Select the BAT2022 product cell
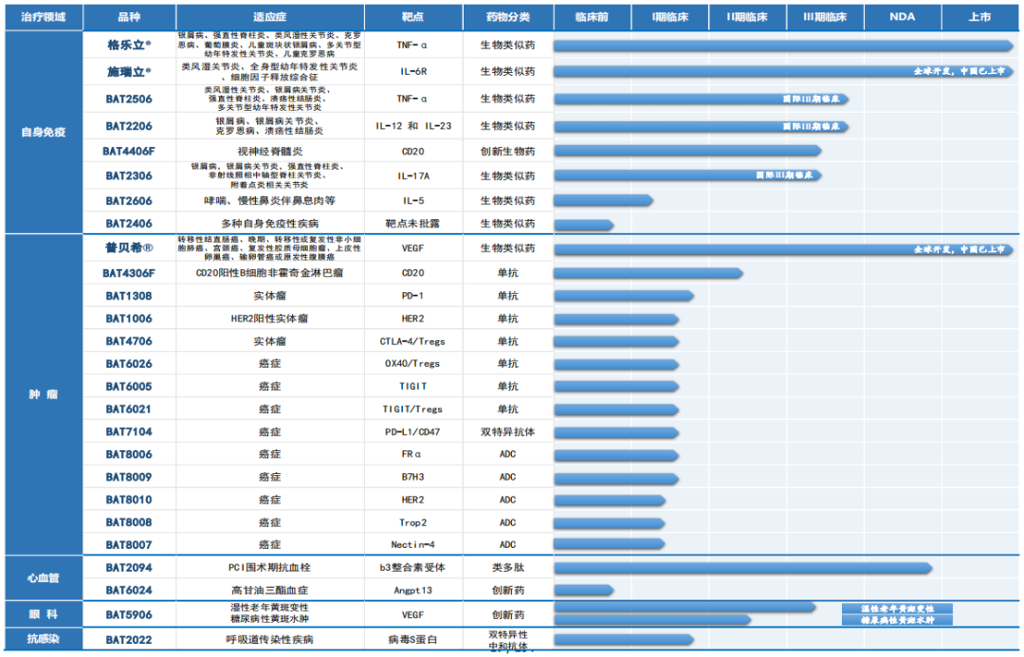Screen dimensions: 1024x657 point(129,640)
